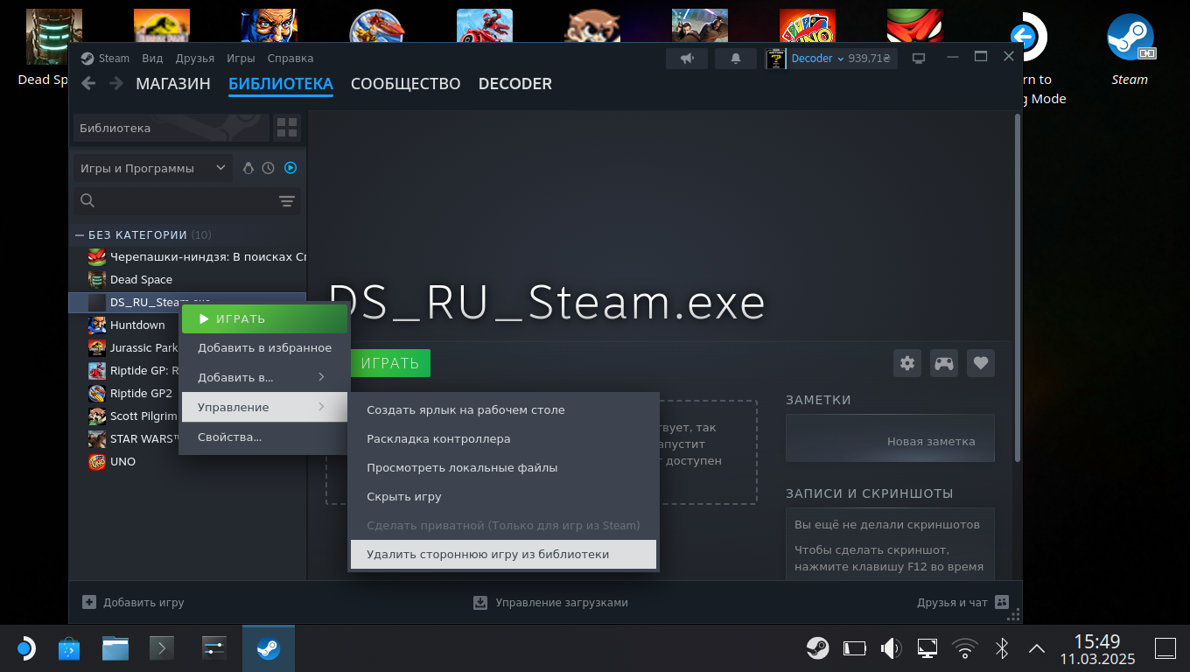Open the Konsole terminal from the taskbar

pyautogui.click(x=162, y=648)
